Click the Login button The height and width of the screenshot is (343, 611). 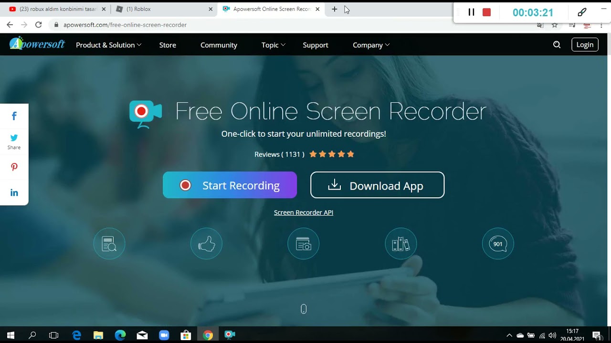coord(585,45)
